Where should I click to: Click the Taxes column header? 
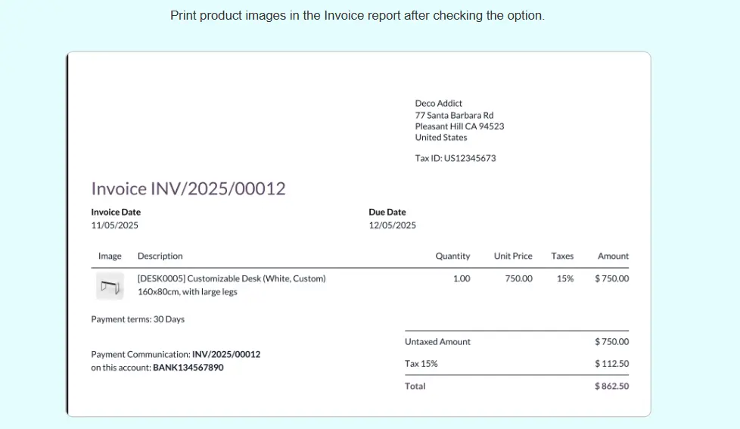pos(562,256)
